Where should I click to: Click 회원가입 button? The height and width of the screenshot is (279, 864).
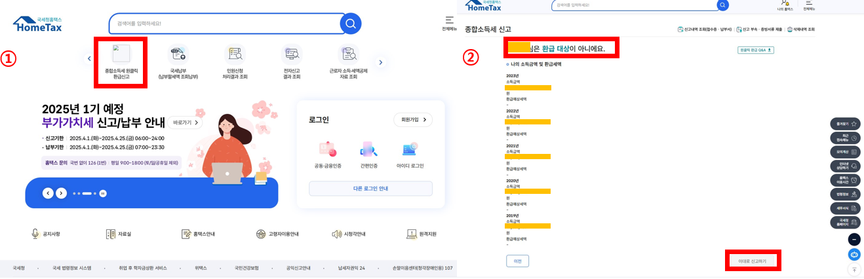pos(413,120)
